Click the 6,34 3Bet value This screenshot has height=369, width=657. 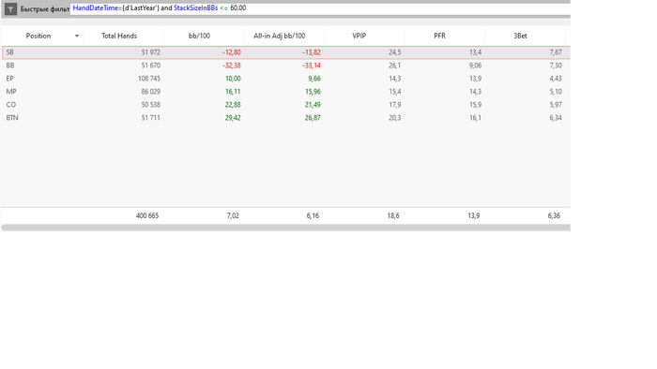point(556,118)
